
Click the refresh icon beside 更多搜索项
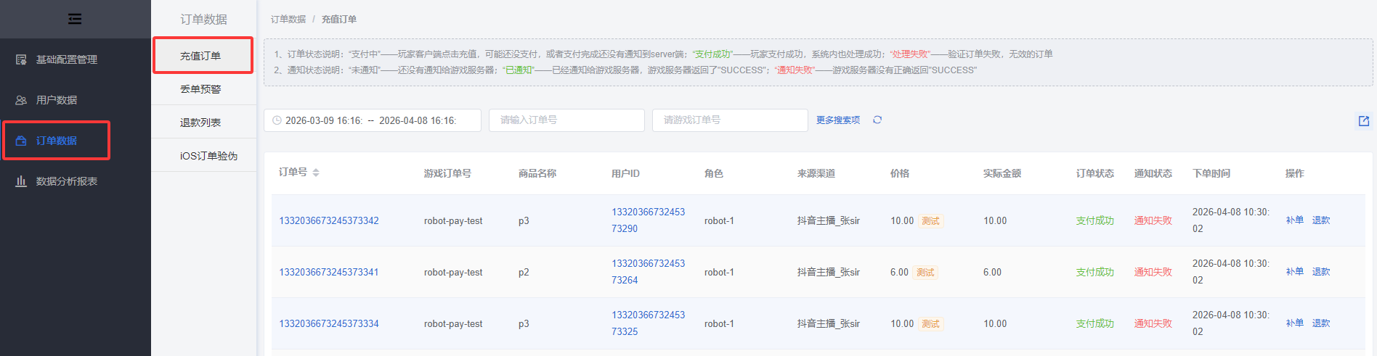[877, 120]
